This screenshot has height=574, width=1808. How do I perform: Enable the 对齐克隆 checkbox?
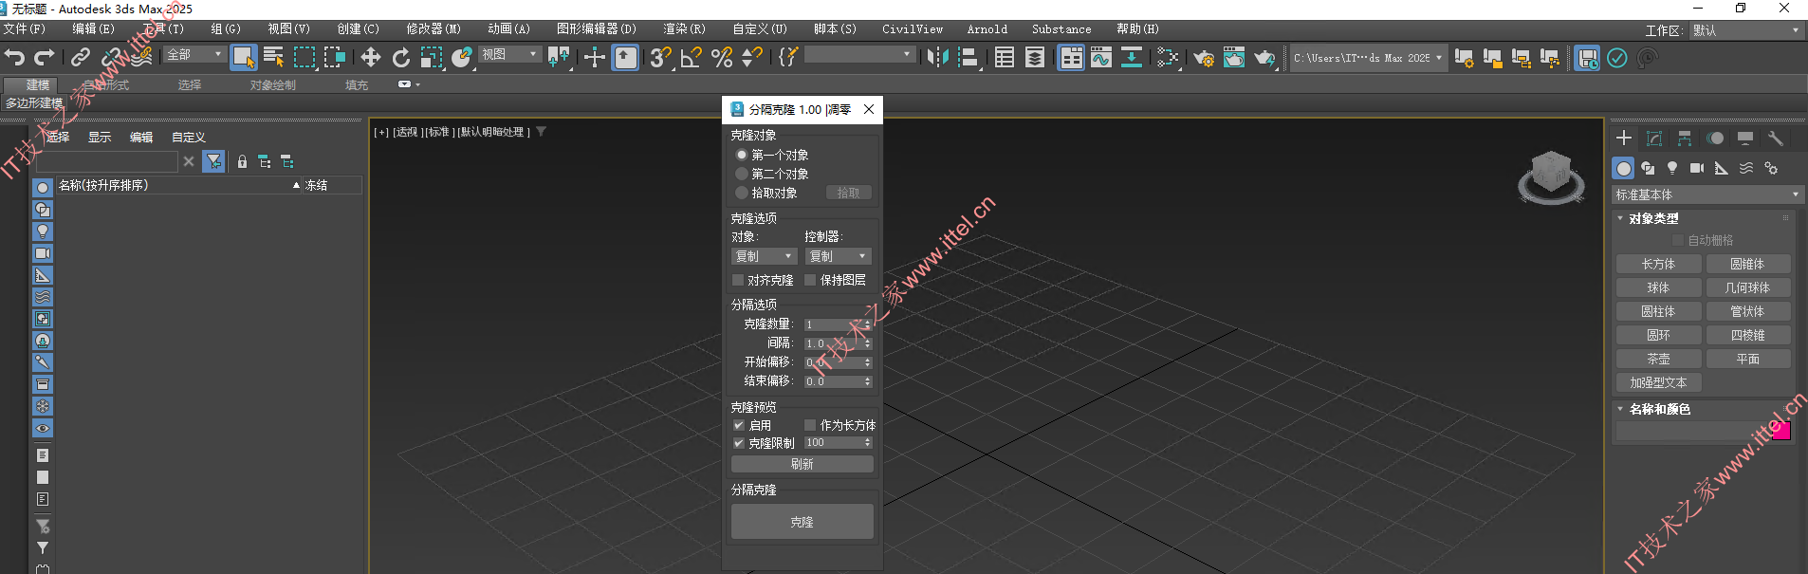738,280
